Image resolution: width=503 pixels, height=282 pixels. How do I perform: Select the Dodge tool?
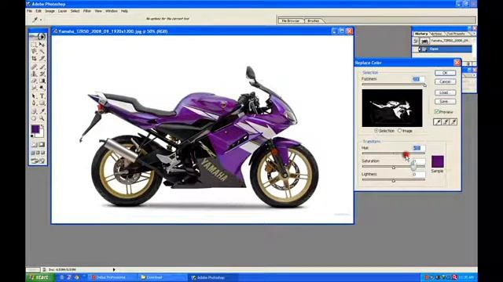42,88
